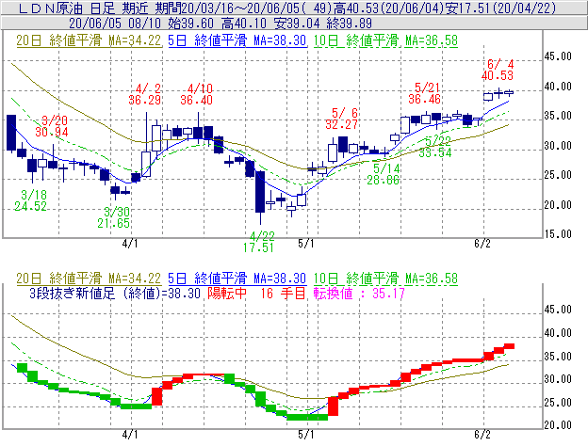The image size is (588, 446).
Task: Click the title bar text LDN原油 日足 期近
Action: (x=83, y=8)
